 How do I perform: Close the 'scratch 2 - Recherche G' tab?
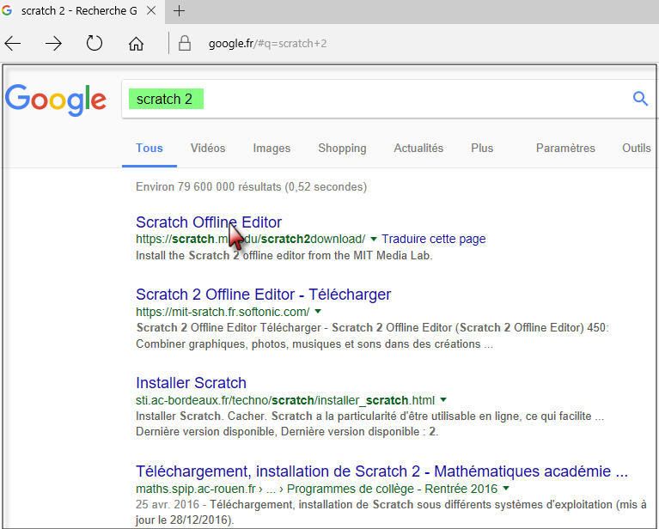tap(151, 11)
